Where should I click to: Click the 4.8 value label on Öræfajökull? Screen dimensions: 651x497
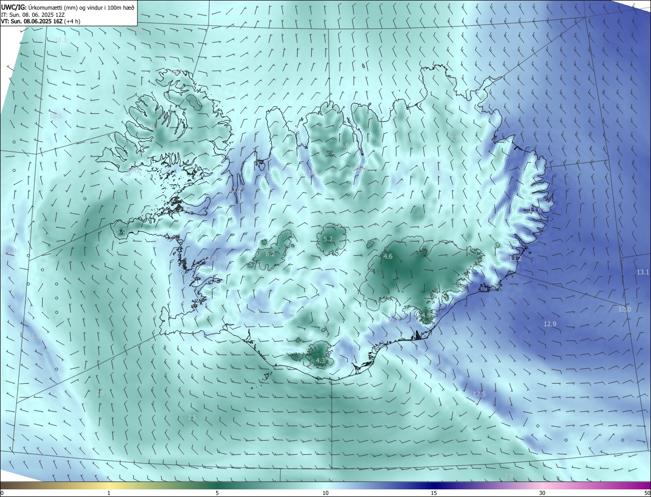426,315
